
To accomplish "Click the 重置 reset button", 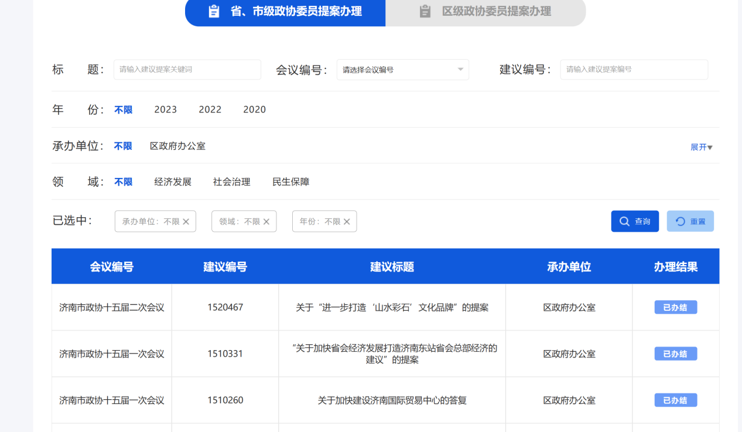I will [690, 221].
